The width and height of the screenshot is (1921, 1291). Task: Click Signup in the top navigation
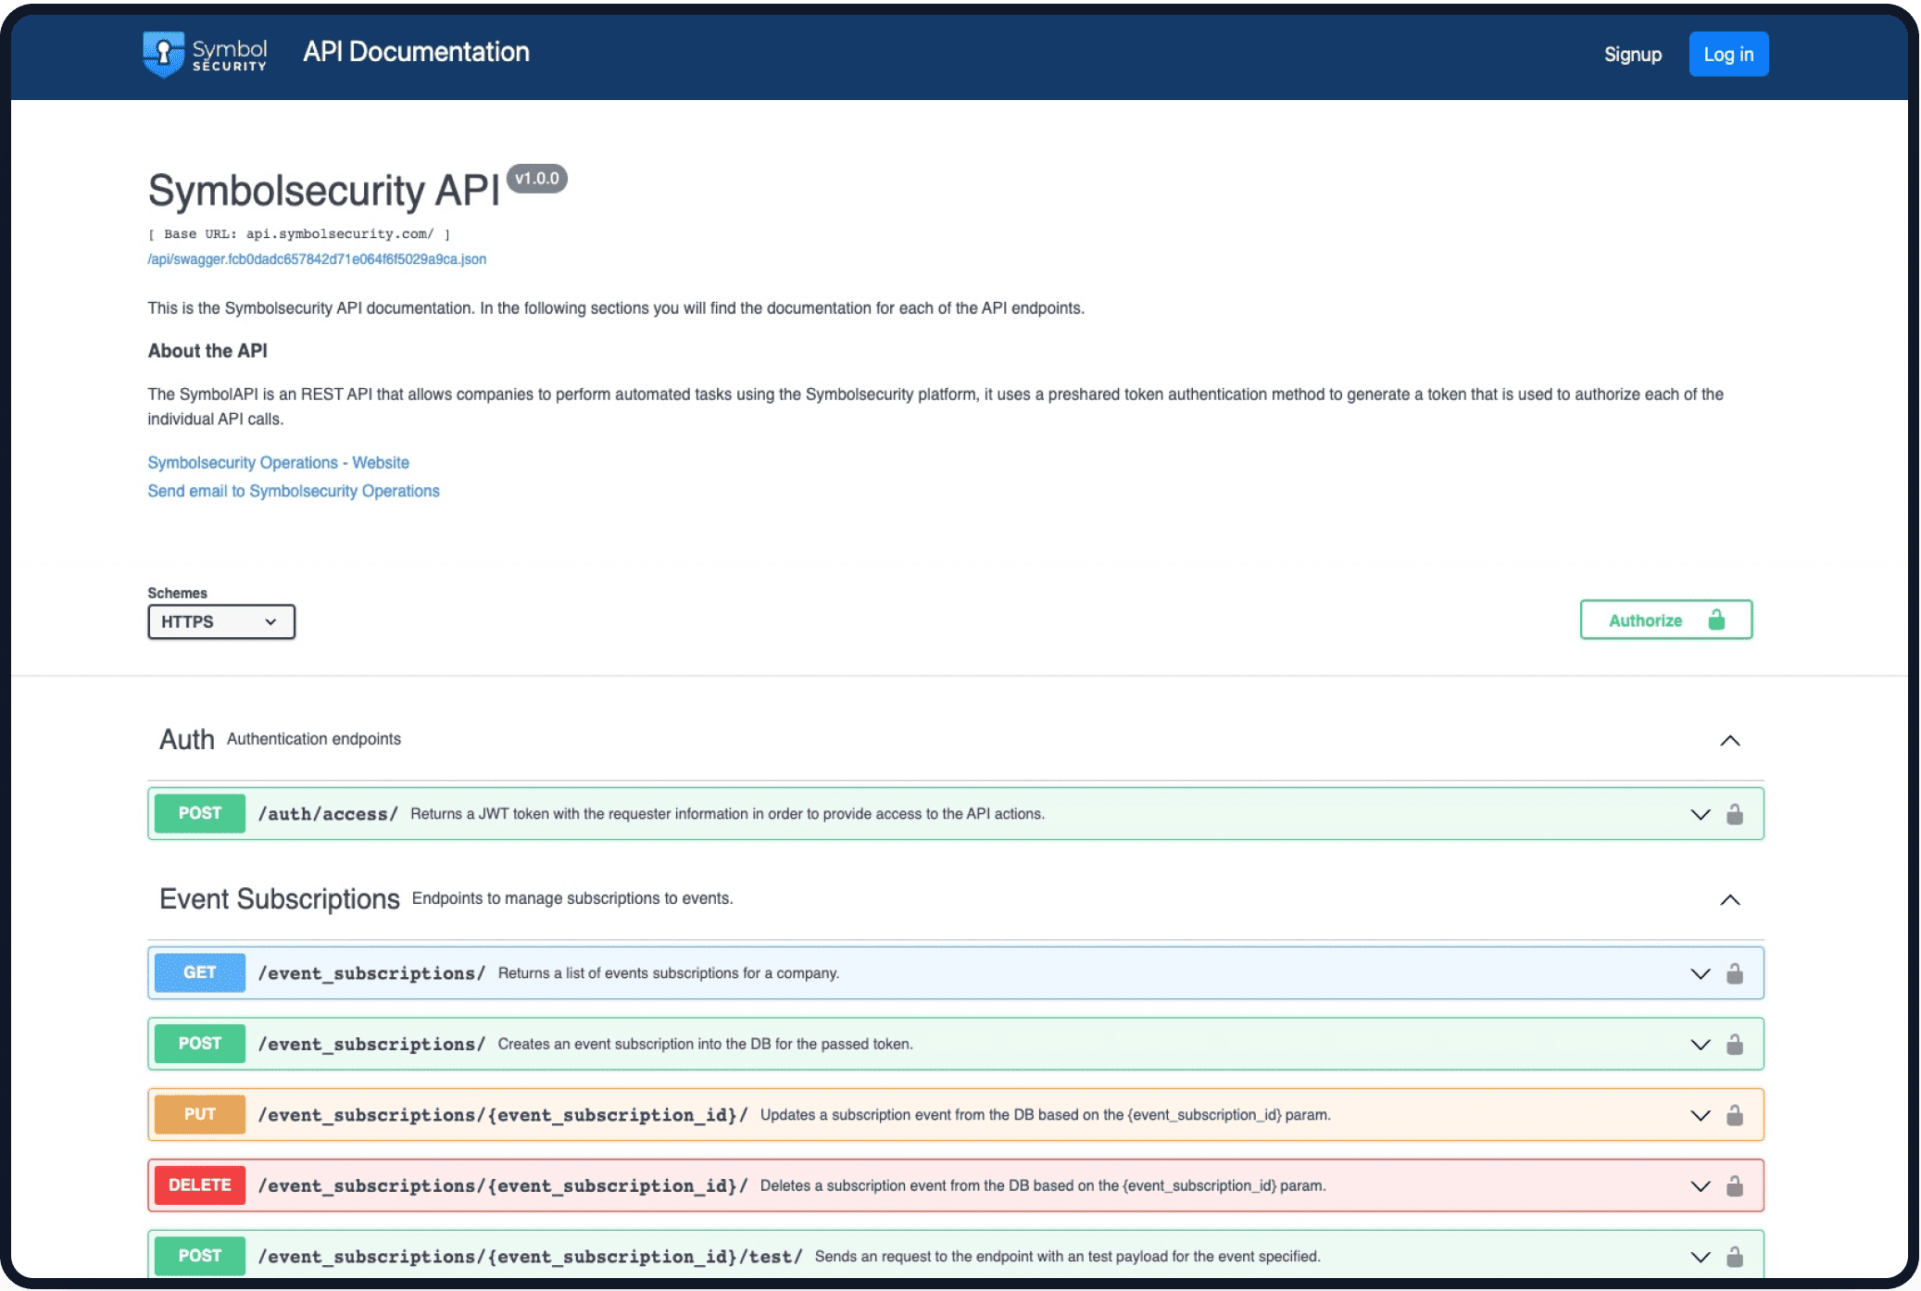pos(1632,55)
